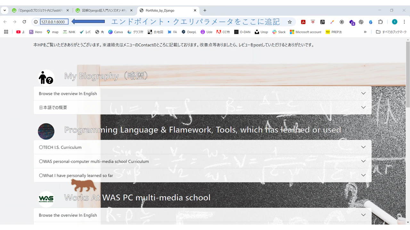Open the Hero bookmark
Image resolution: width=410 pixels, height=230 pixels.
click(36, 32)
